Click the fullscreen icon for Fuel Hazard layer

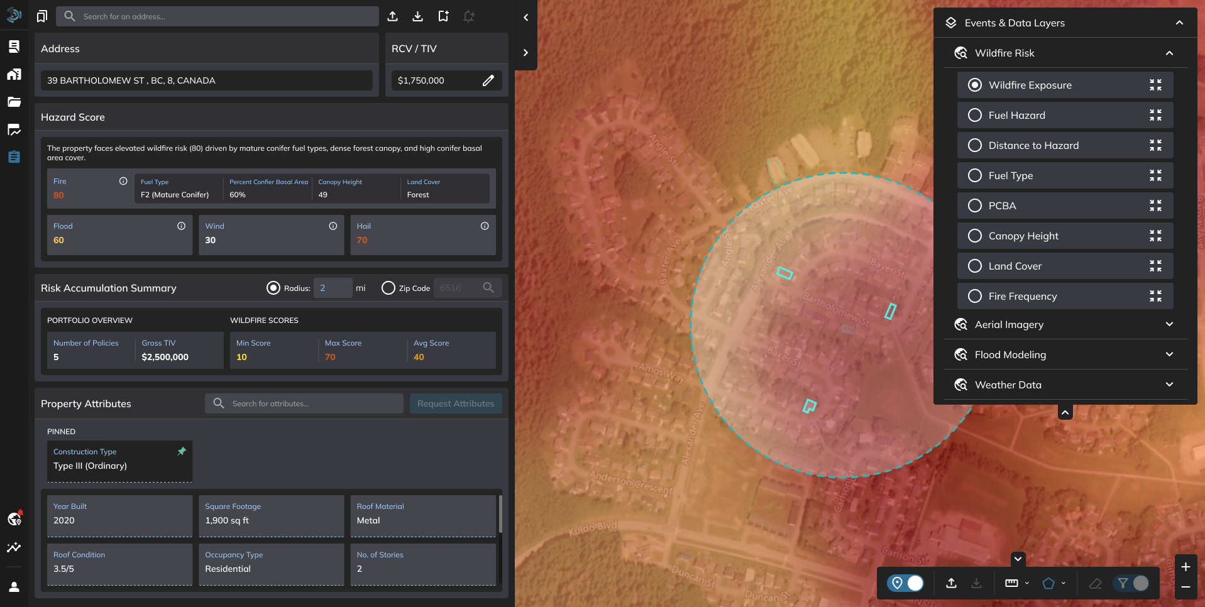[1155, 115]
